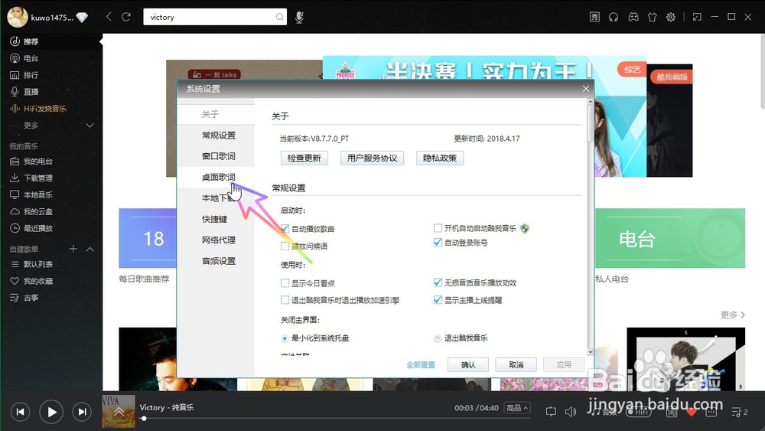Open 更多 link on right of page
Screen dimensions: 765x431
(732, 315)
